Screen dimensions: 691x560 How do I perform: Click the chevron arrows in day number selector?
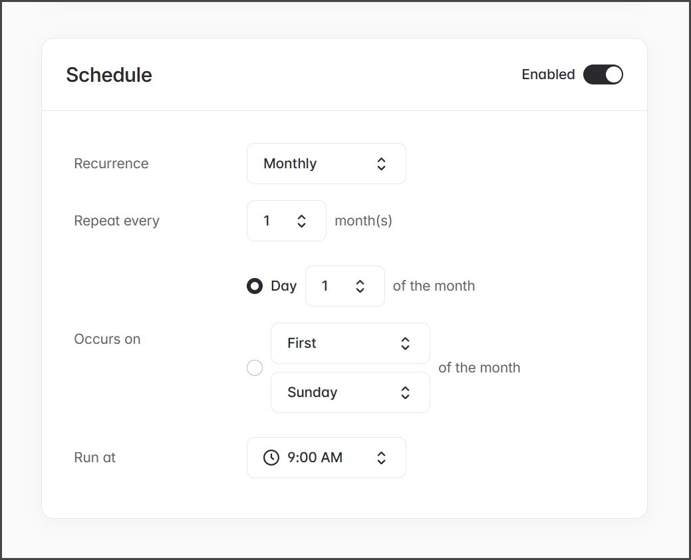tap(360, 286)
